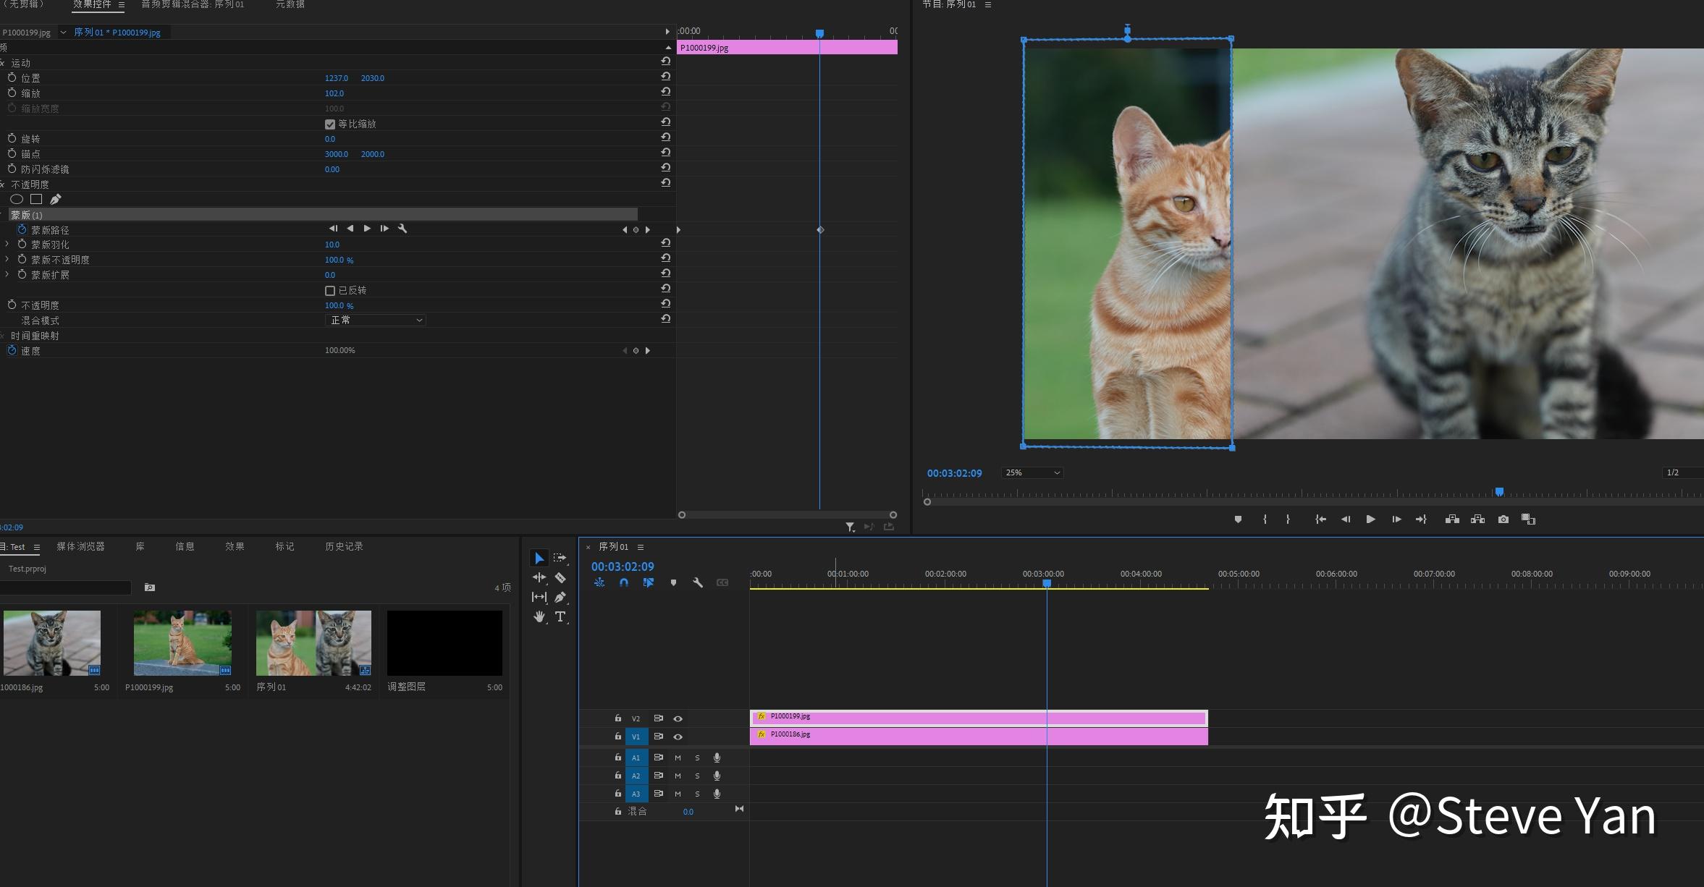Toggle linked selection in the timeline

coord(648,582)
